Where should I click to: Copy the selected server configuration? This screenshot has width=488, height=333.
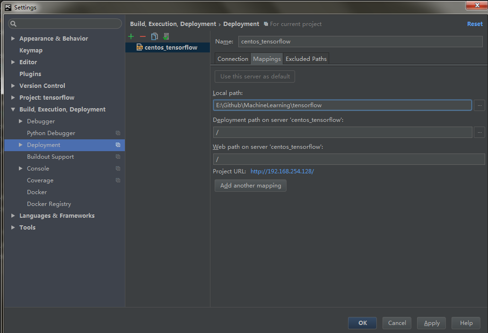[x=154, y=37]
